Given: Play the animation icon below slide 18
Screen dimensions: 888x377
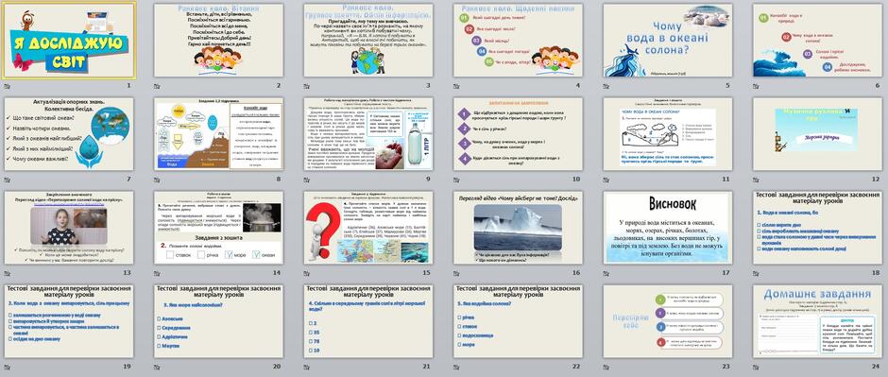Looking at the screenshot, I should point(756,273).
